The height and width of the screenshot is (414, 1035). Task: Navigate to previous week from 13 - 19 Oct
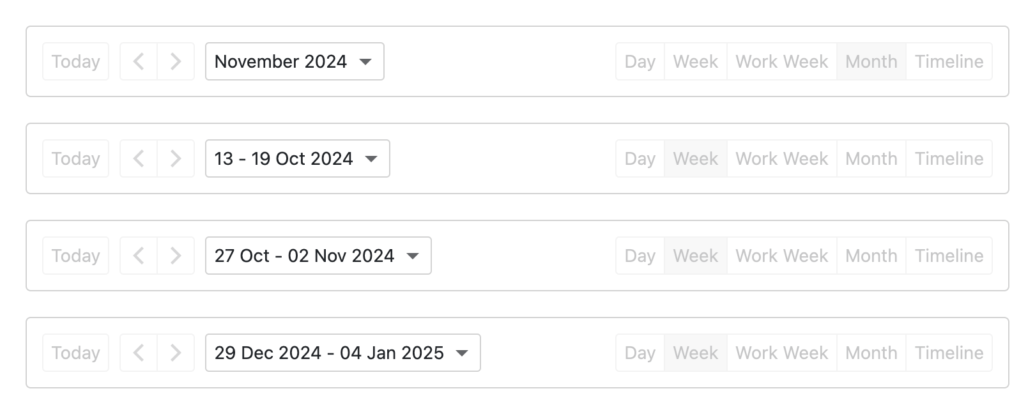coord(138,158)
